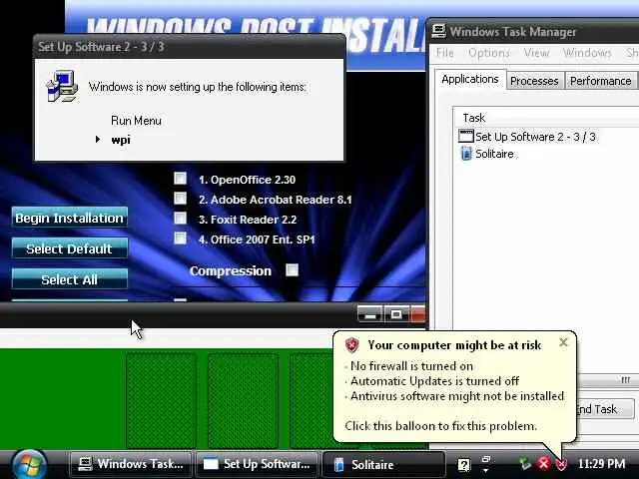Viewport: 639px width, 479px height.
Task: Click the Begin Installation button
Action: (69, 218)
